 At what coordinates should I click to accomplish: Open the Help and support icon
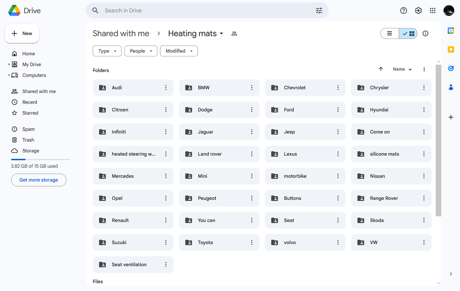(403, 11)
